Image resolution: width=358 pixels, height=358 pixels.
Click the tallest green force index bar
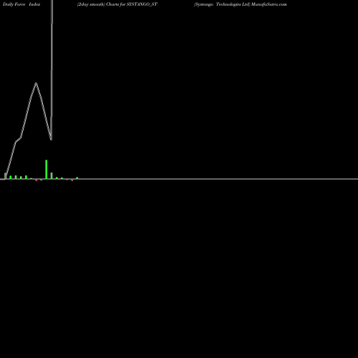point(47,169)
